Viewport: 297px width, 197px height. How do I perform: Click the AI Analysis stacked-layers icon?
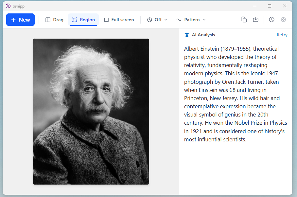point(187,35)
